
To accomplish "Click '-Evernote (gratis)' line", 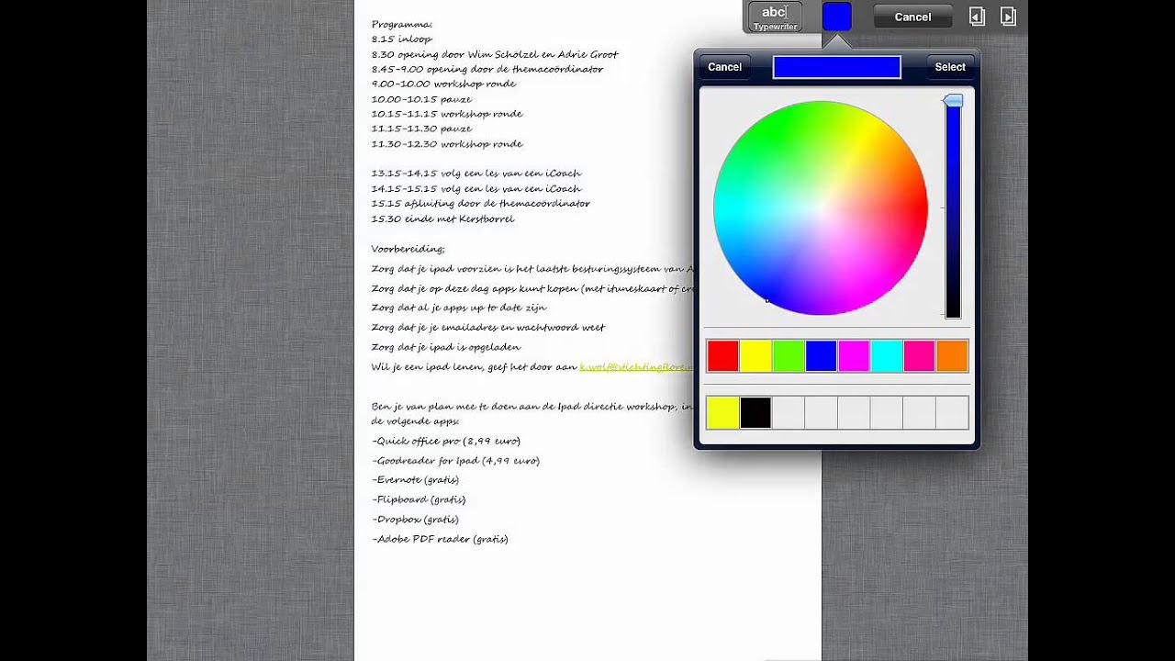I will pos(415,480).
